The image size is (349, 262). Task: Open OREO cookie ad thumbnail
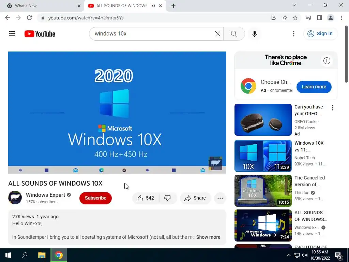(263, 120)
